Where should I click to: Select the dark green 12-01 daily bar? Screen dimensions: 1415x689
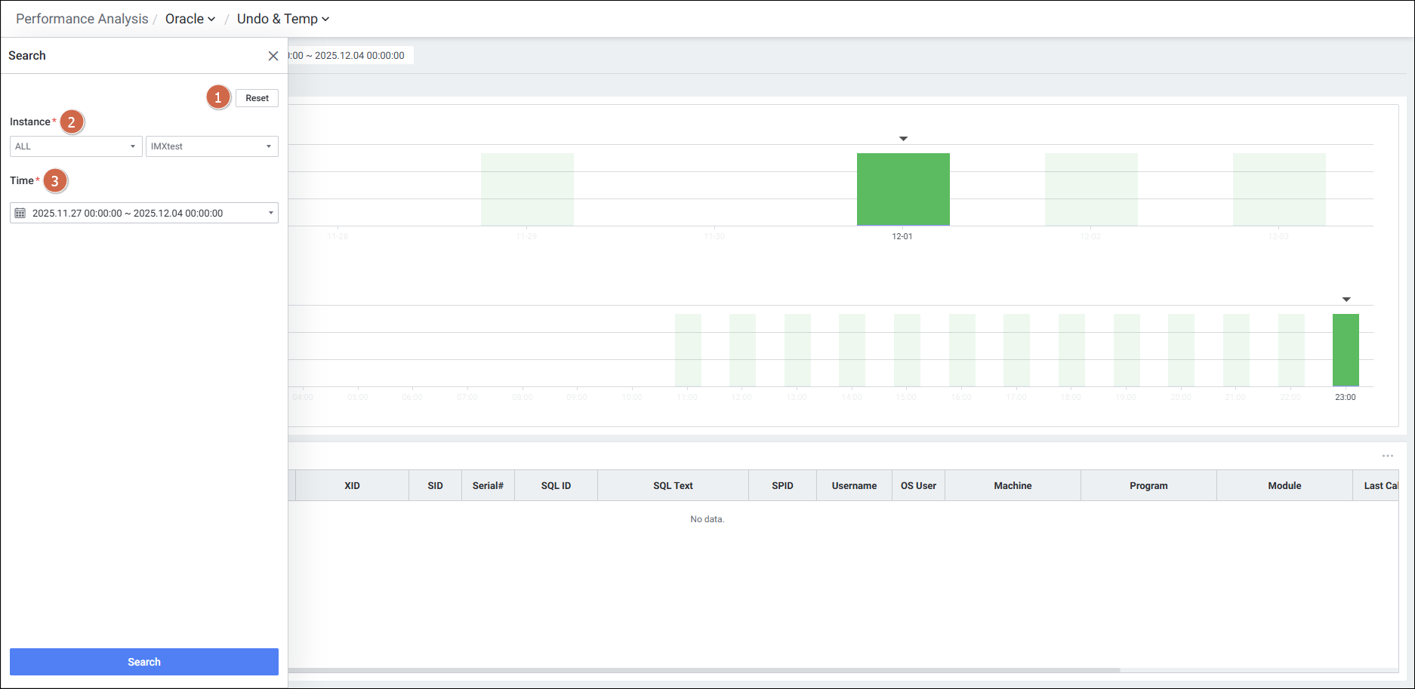point(903,189)
